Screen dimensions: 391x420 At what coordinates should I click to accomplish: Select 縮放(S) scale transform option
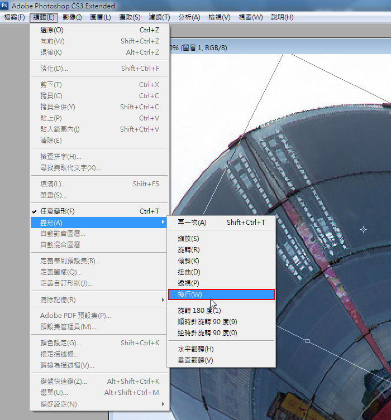[188, 239]
